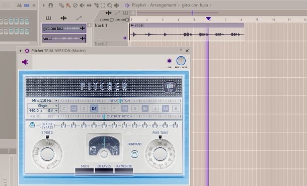Image resolution: width=307 pixels, height=186 pixels.
Task: Click the FINE TUNE knob
Action: tap(160, 154)
